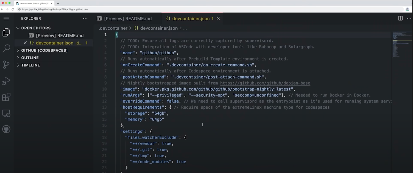The height and width of the screenshot is (173, 413).
Task: Click the browser address bar URL
Action: 55,9
